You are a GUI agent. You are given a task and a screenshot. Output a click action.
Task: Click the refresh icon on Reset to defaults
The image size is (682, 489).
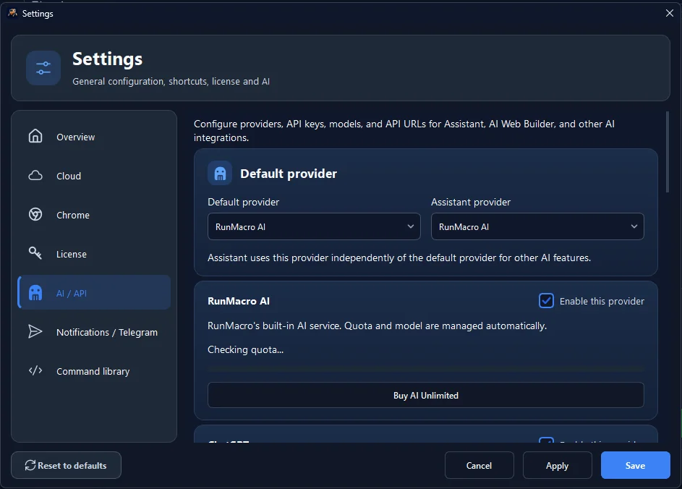(30, 465)
